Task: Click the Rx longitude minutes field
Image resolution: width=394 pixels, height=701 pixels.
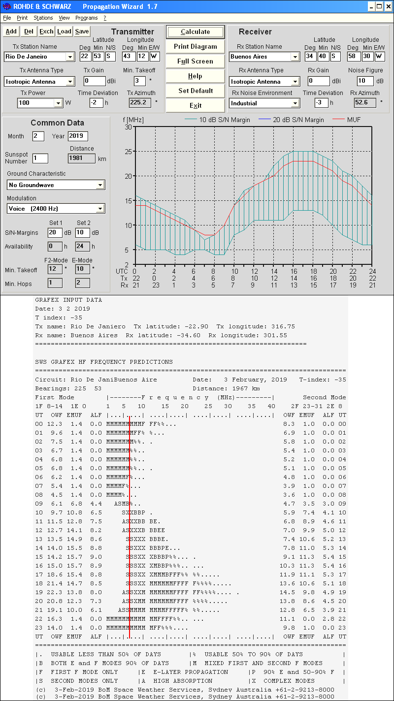Action: point(368,56)
